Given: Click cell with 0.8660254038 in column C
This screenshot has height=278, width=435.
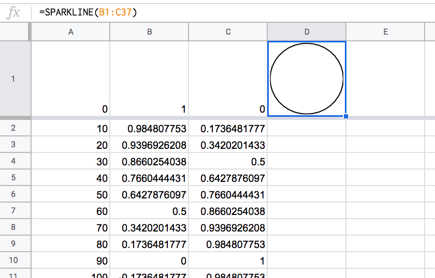Looking at the screenshot, I should pos(228,210).
